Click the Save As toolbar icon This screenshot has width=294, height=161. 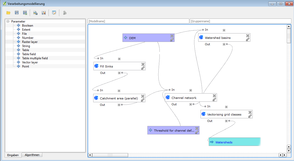(x=25, y=13)
